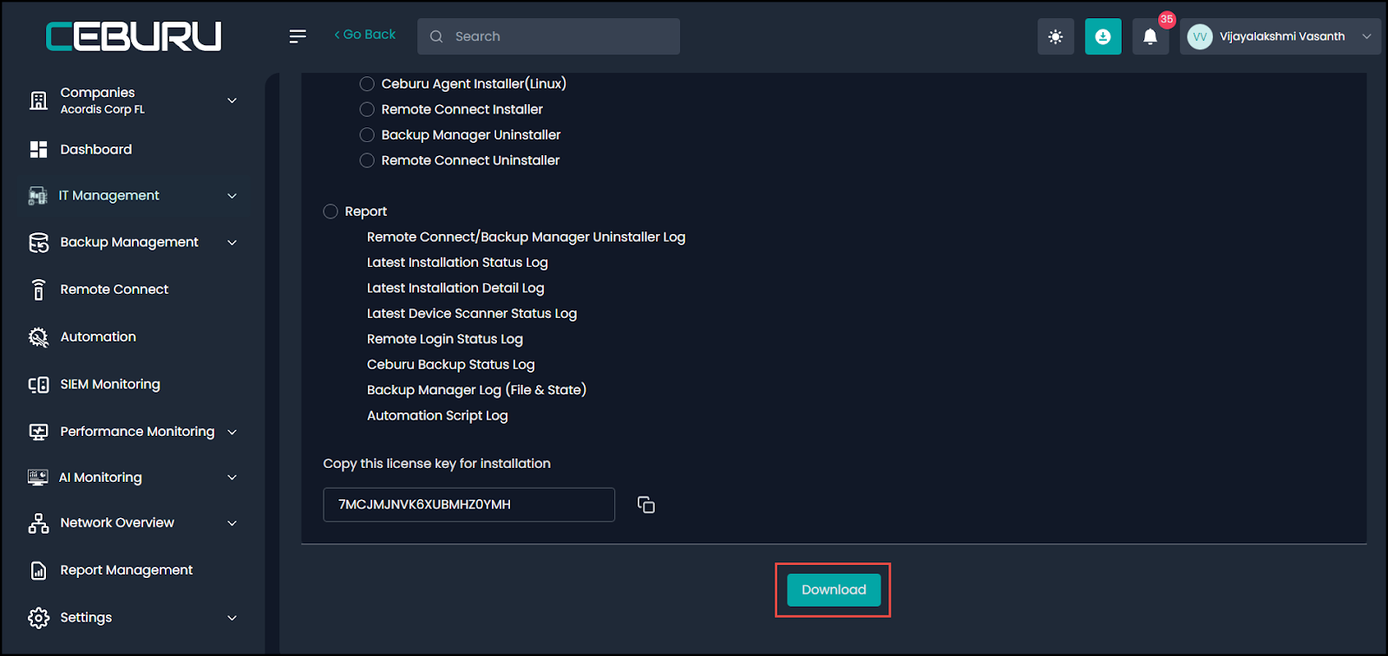Viewport: 1388px width, 656px height.
Task: Click Backup Manager Log (File & State)
Action: click(477, 390)
